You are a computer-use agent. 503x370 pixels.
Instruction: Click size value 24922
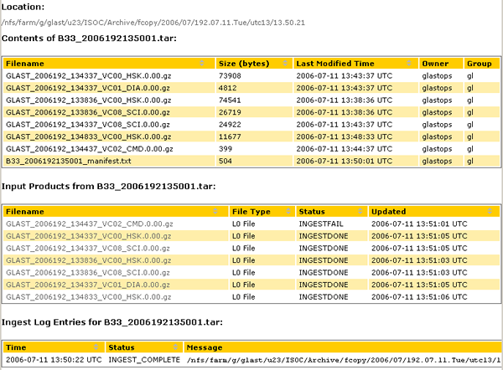[x=230, y=125]
